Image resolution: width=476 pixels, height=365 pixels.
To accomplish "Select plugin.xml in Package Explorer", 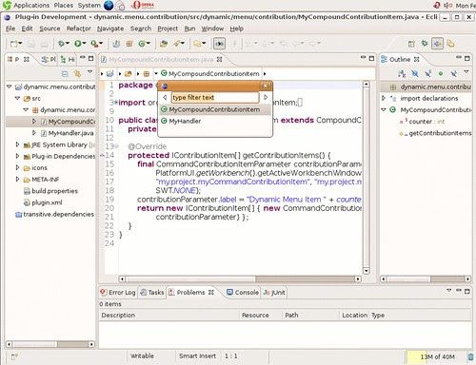I will coord(44,202).
